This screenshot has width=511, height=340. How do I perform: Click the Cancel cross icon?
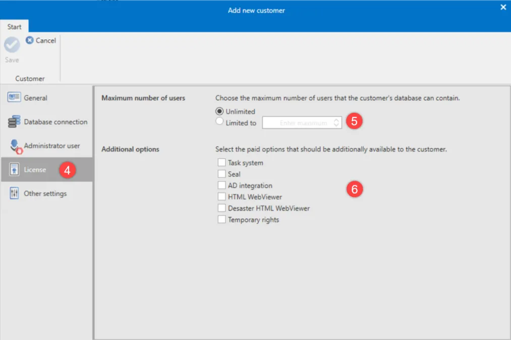pos(30,40)
